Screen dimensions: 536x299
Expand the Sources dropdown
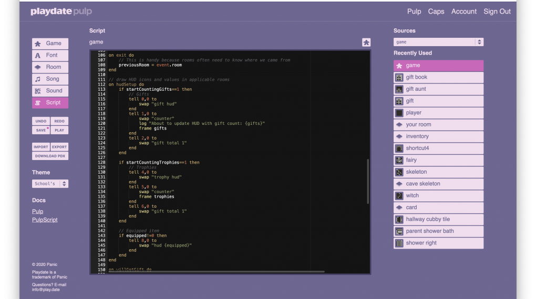coord(438,42)
